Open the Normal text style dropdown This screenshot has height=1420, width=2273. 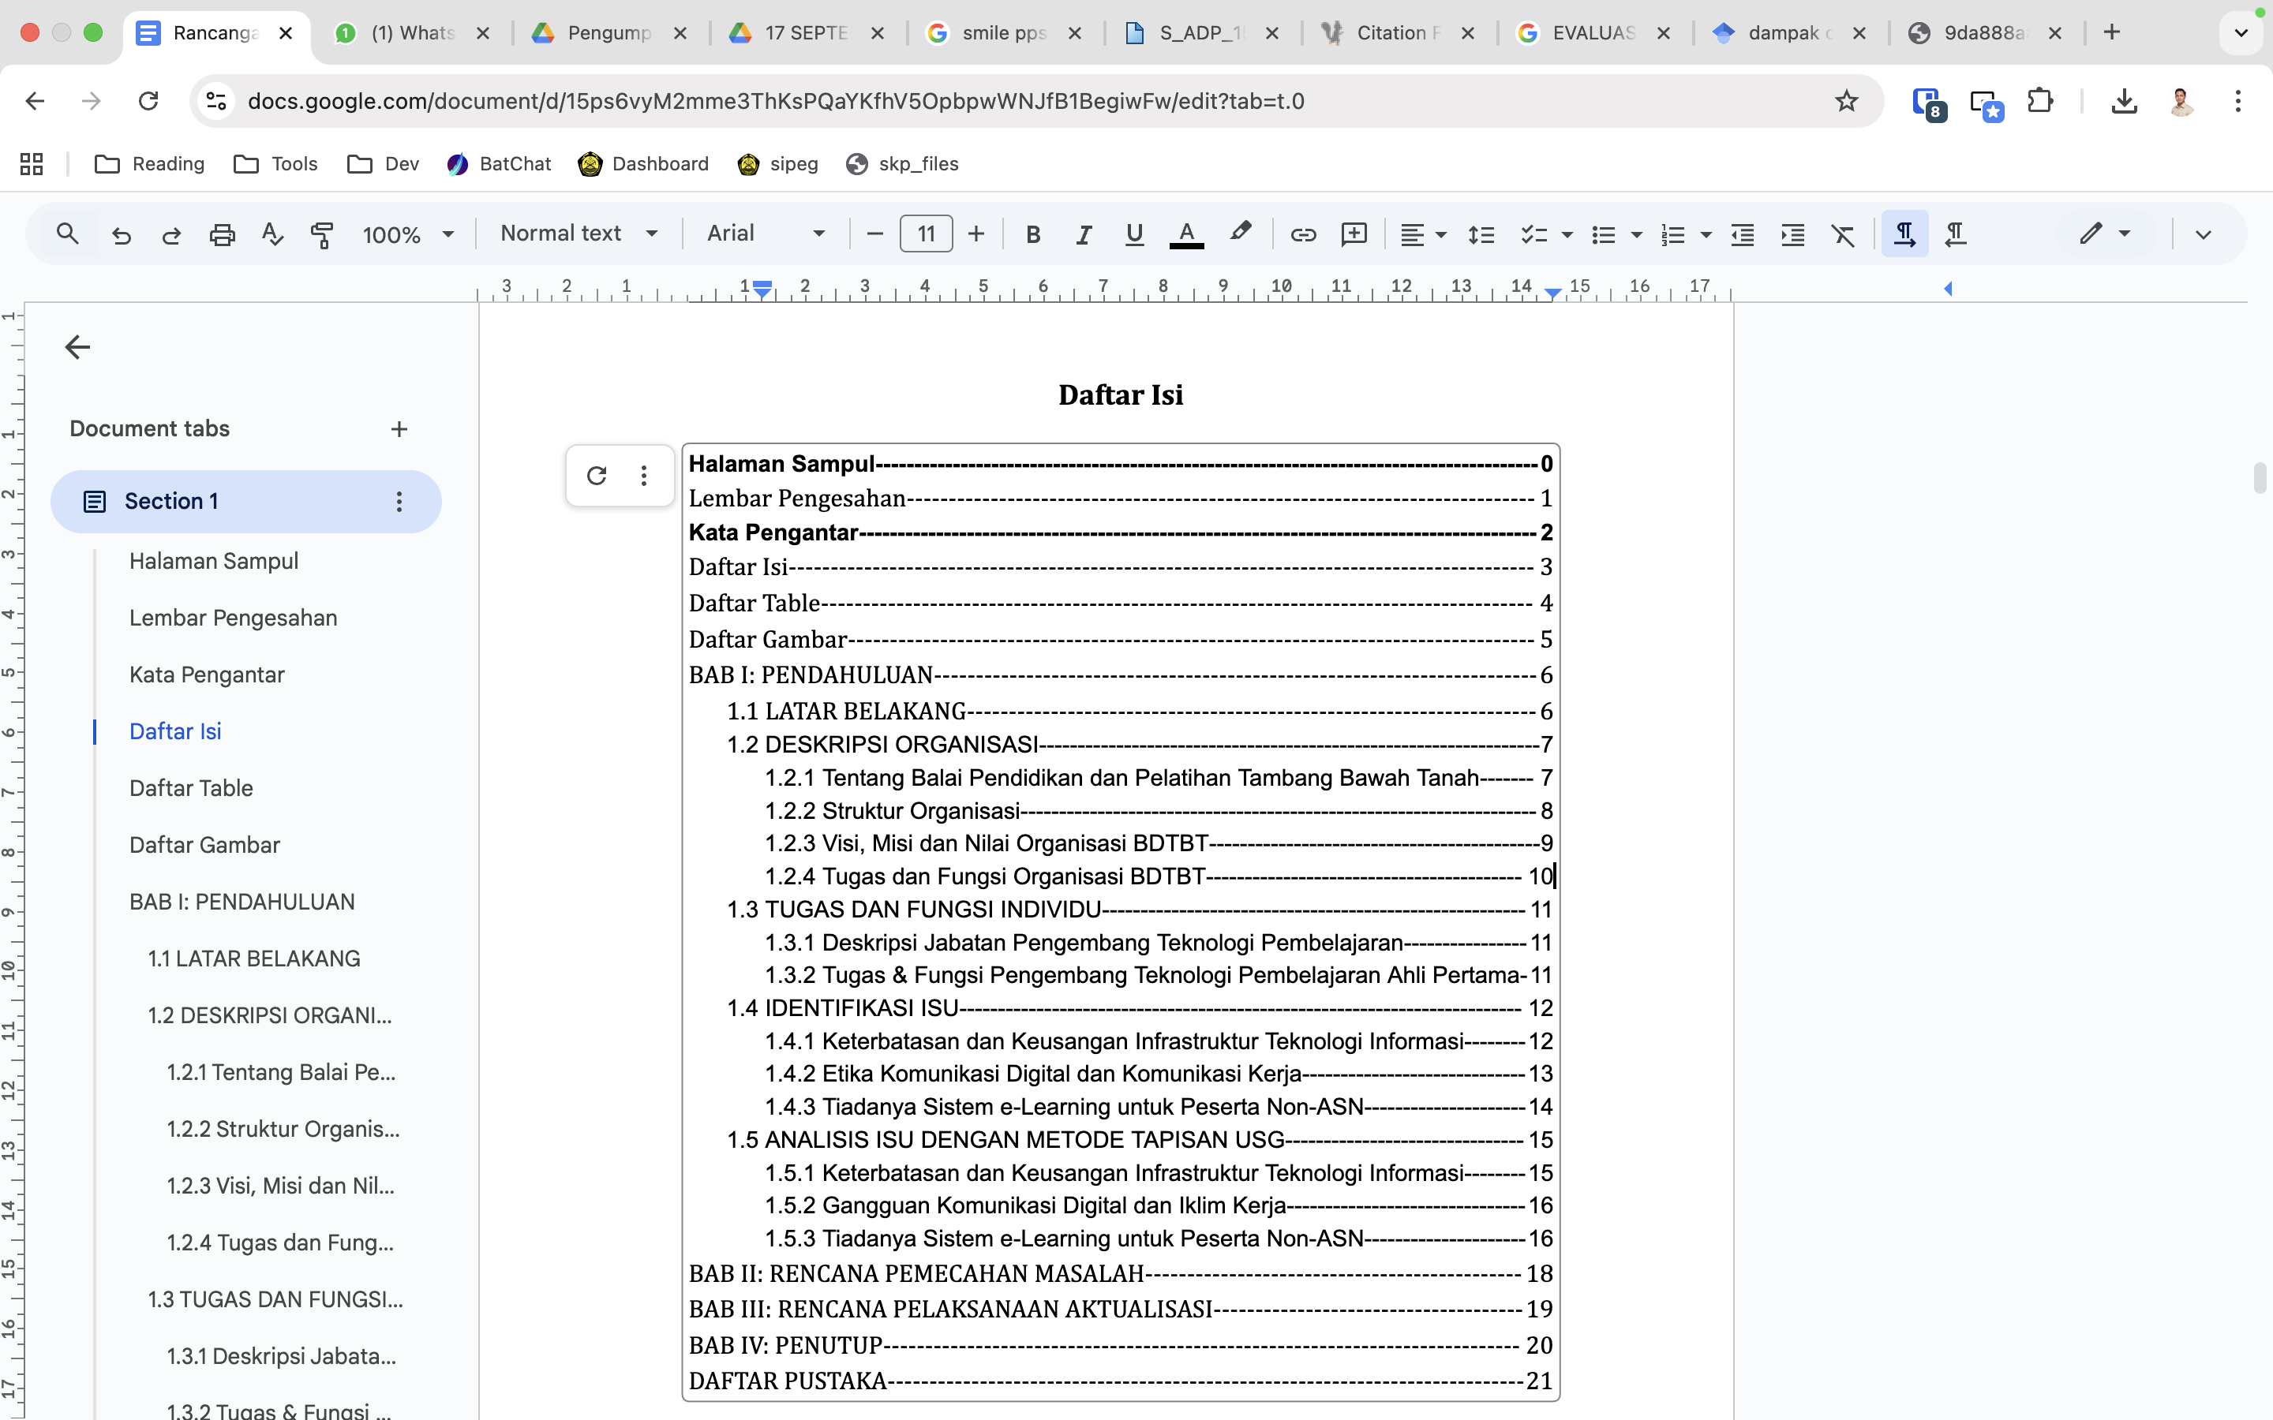coord(578,233)
